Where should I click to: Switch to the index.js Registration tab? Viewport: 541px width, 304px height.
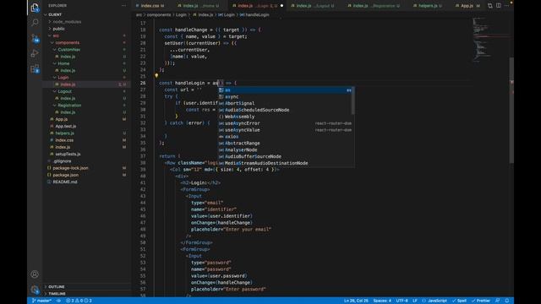[374, 6]
